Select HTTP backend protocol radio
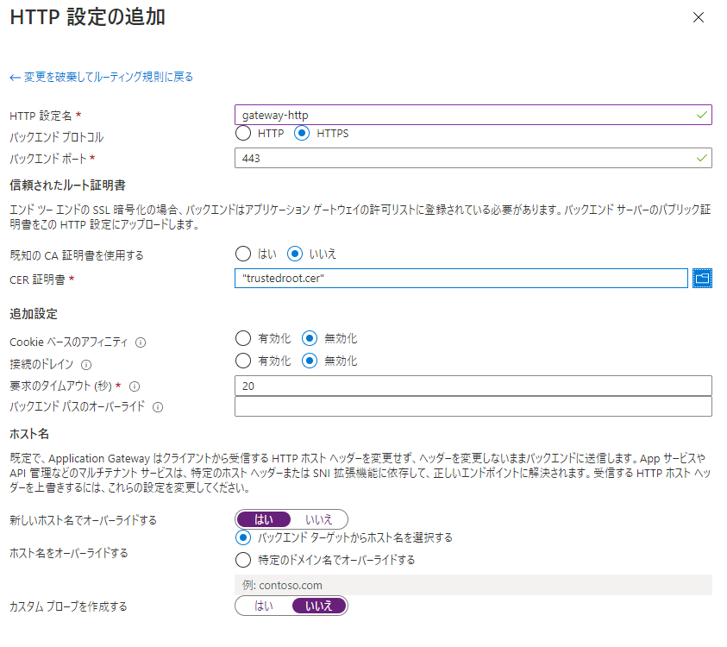 point(243,134)
